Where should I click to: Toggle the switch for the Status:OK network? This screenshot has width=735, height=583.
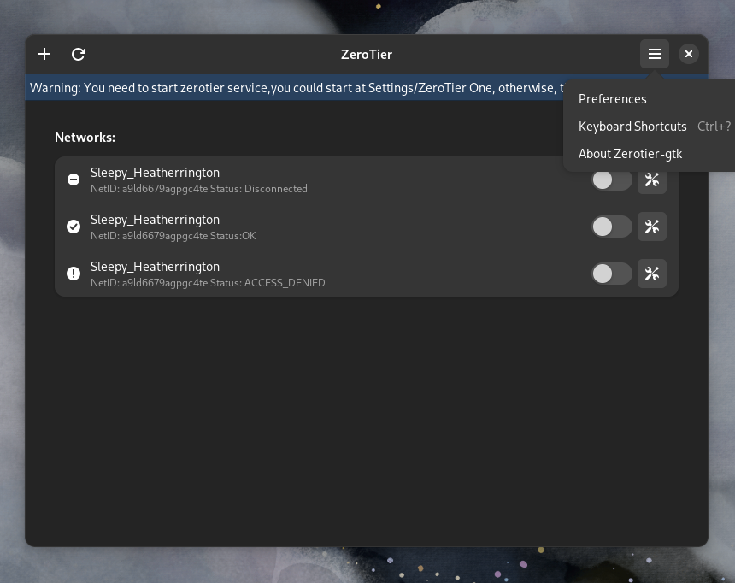pos(612,227)
